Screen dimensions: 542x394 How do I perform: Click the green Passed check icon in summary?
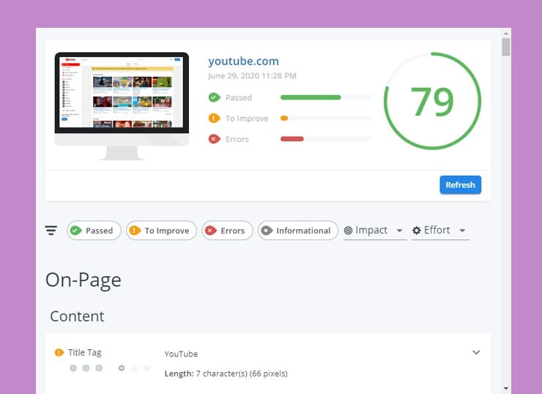tap(214, 97)
